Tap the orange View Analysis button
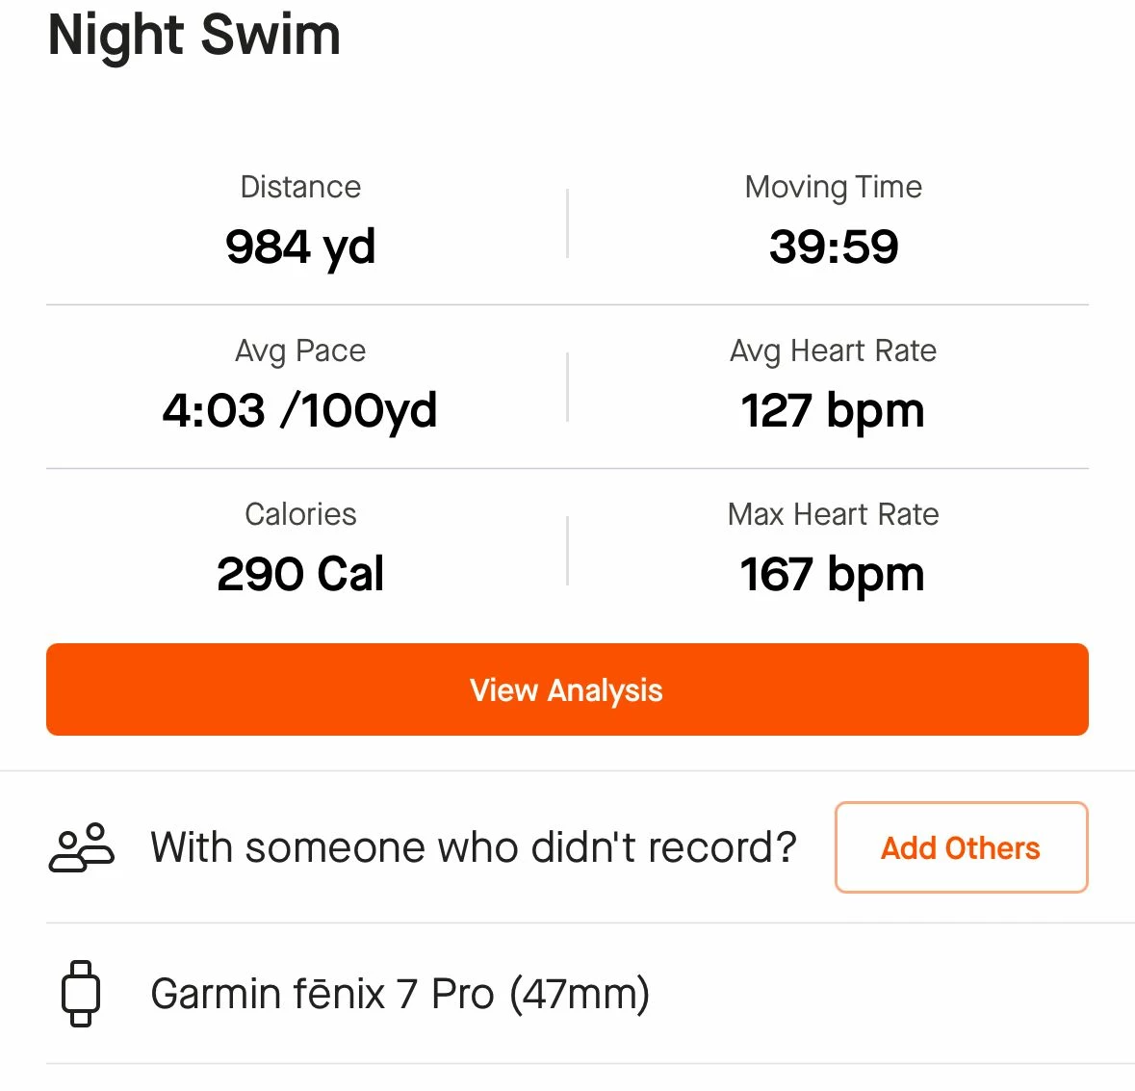This screenshot has width=1135, height=1091. [567, 689]
